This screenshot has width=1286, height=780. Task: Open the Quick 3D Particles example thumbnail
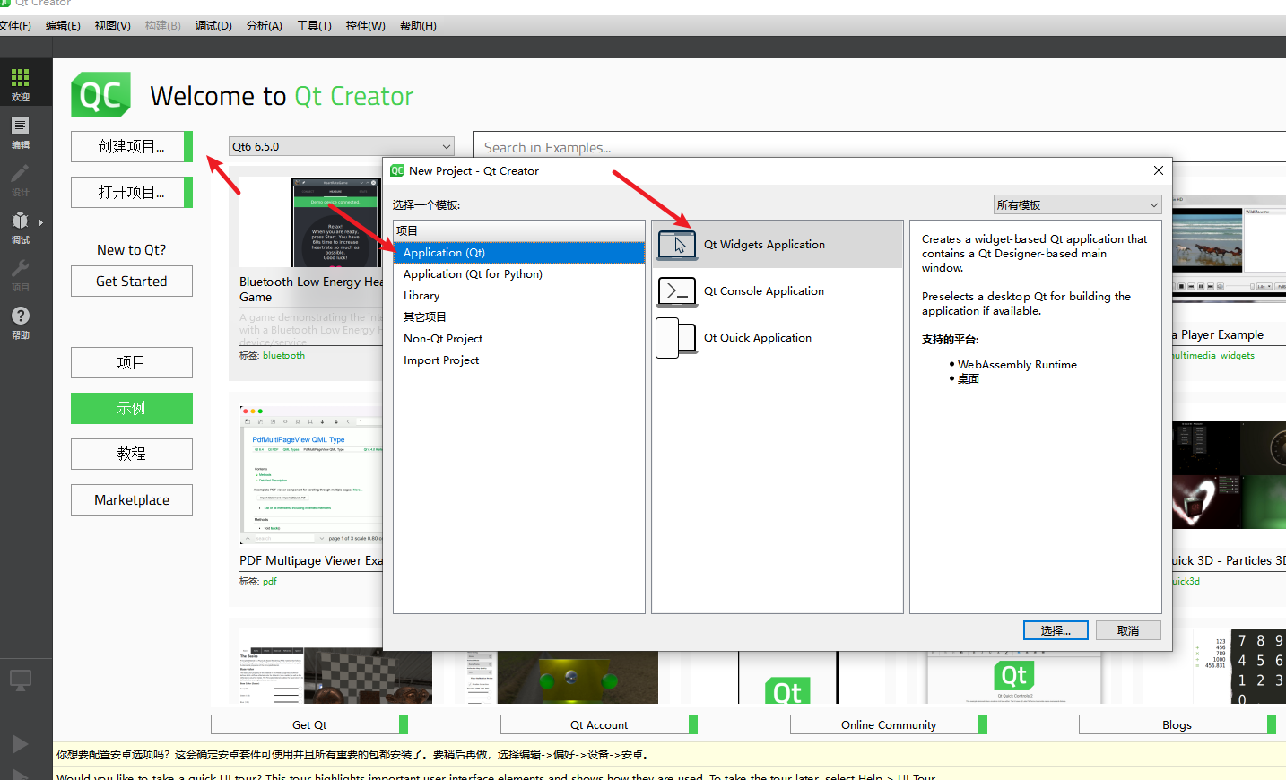[1229, 475]
